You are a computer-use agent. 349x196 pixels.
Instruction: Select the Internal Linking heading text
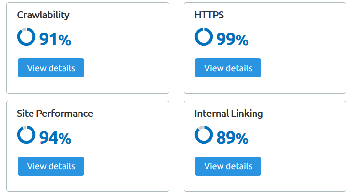228,114
